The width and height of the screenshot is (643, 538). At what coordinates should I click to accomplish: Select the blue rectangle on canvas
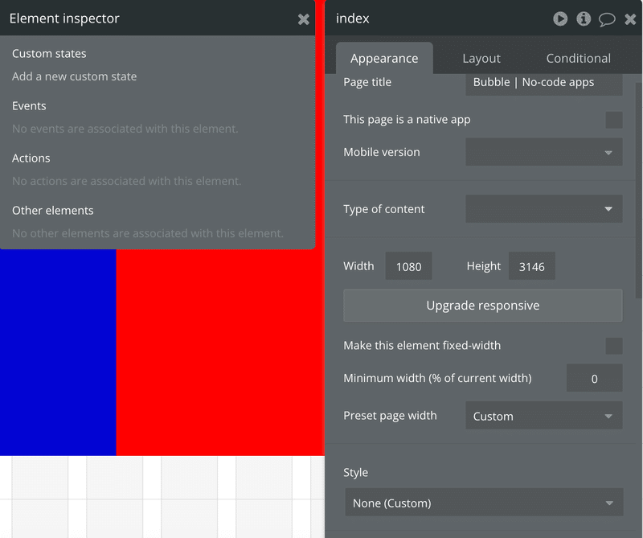(x=58, y=352)
